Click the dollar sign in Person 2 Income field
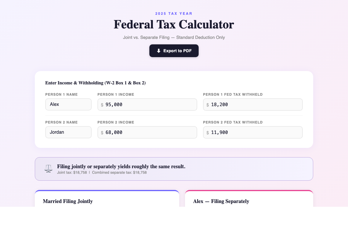This screenshot has height=232, width=348. pos(102,133)
